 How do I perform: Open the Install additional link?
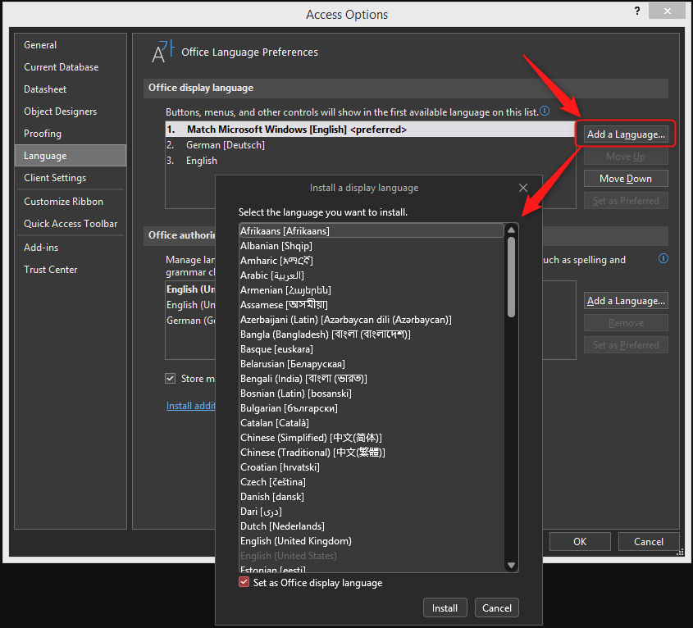click(x=190, y=406)
